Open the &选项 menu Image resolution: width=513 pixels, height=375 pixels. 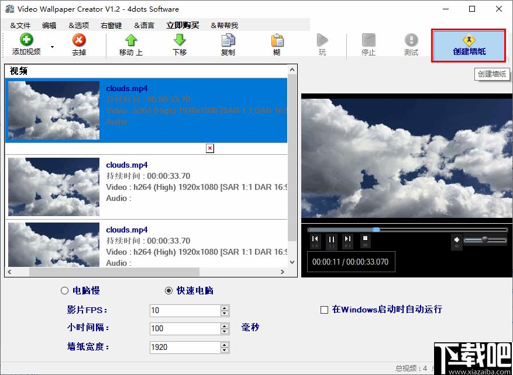click(x=78, y=26)
